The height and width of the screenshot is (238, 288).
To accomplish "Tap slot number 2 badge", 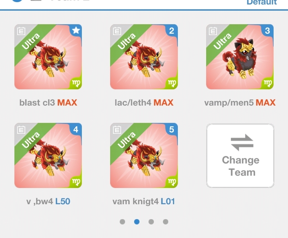I will (x=172, y=31).
